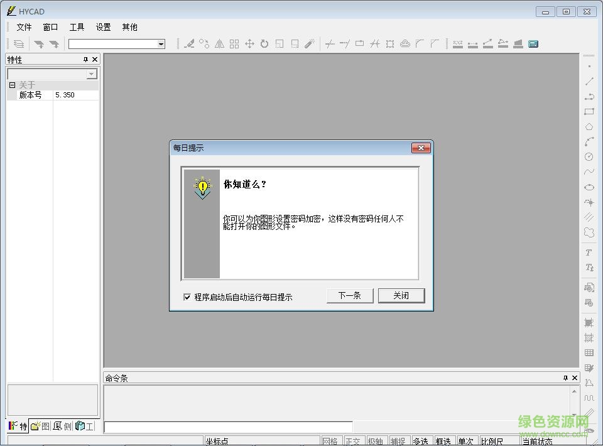
Task: Open the toolbar combo box dropdown
Action: click(162, 43)
